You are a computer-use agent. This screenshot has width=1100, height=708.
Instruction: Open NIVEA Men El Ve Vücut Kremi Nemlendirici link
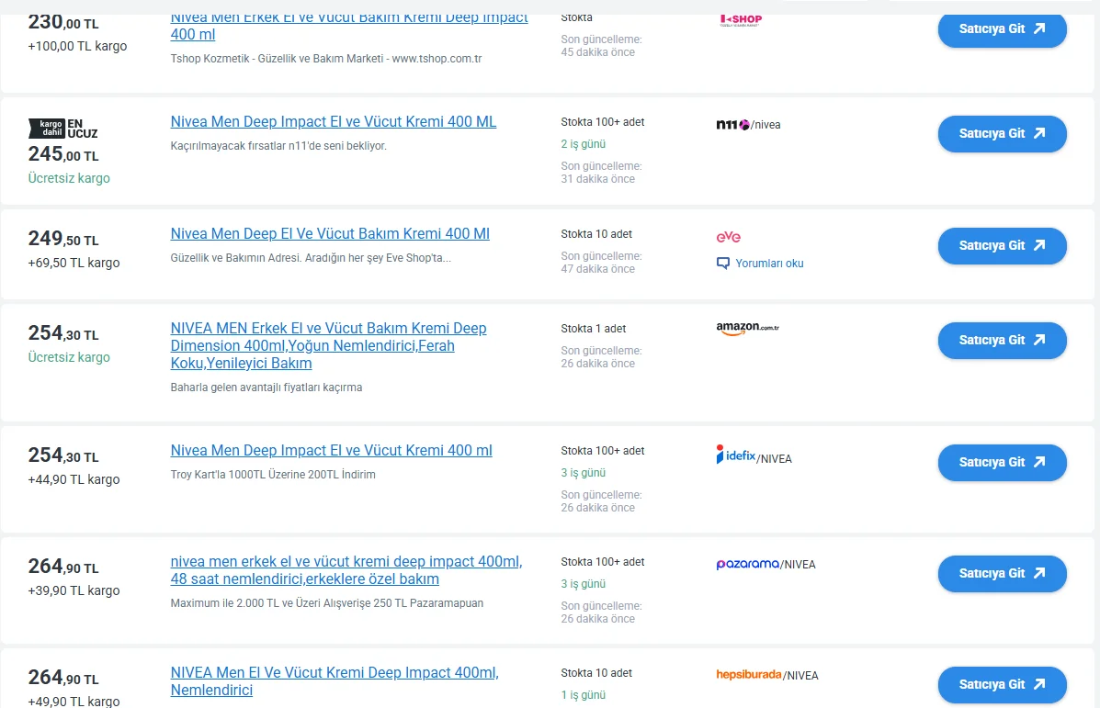335,680
